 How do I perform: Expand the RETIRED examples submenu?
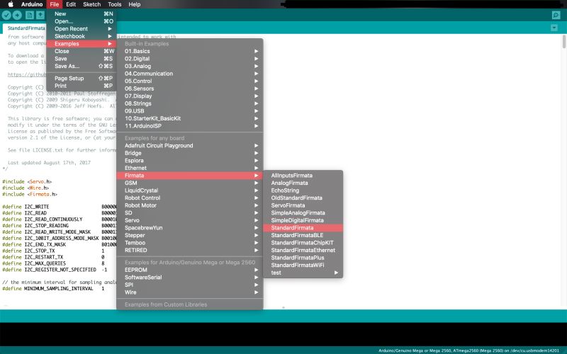pyautogui.click(x=190, y=251)
